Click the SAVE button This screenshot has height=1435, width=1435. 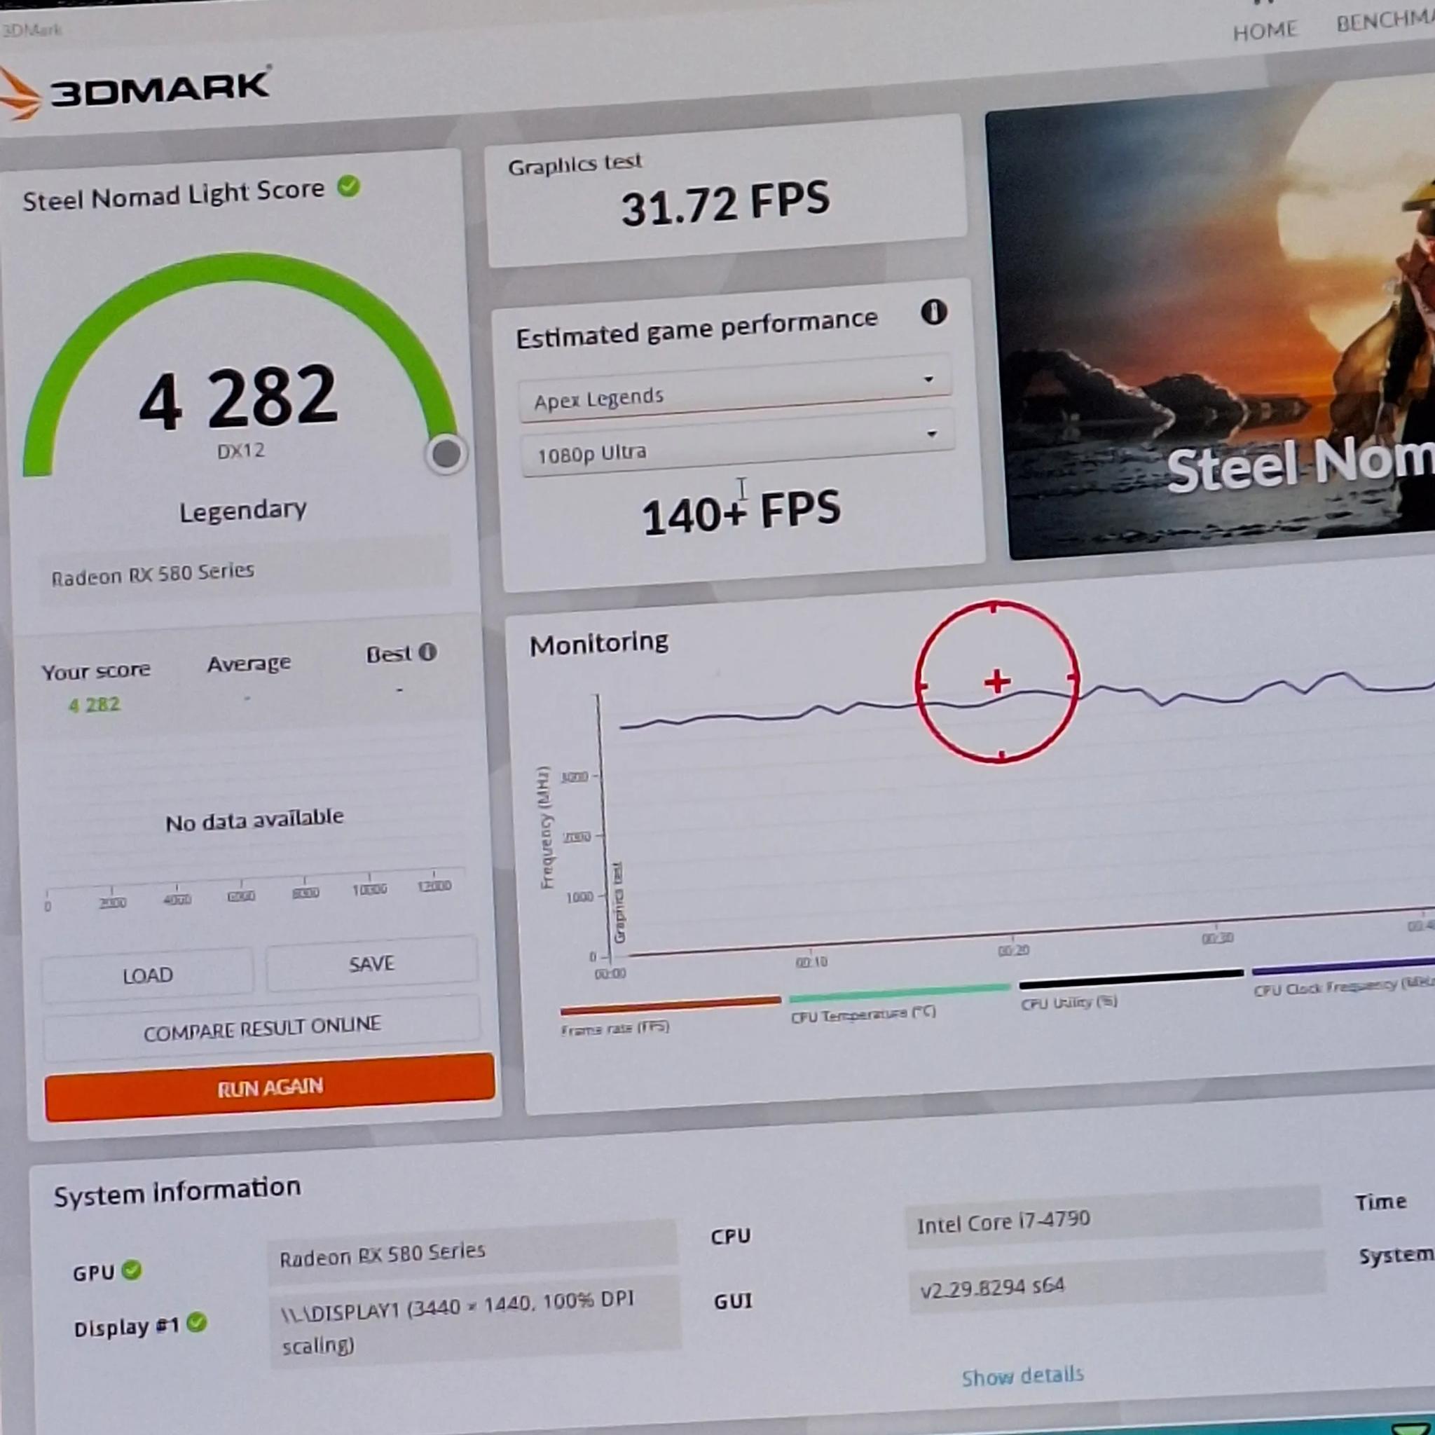(x=371, y=964)
